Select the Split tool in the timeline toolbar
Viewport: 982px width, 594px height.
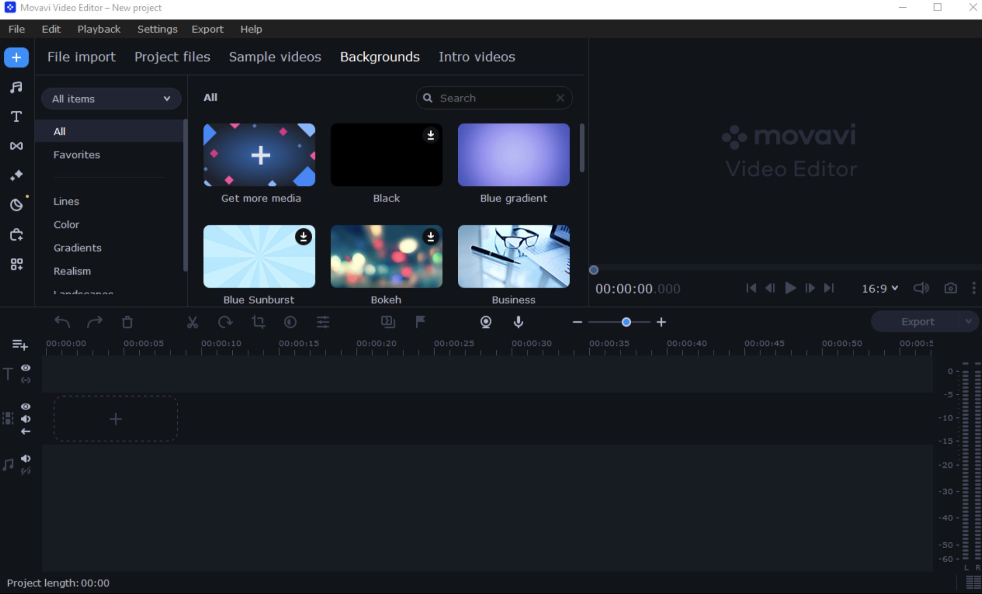[x=192, y=323]
